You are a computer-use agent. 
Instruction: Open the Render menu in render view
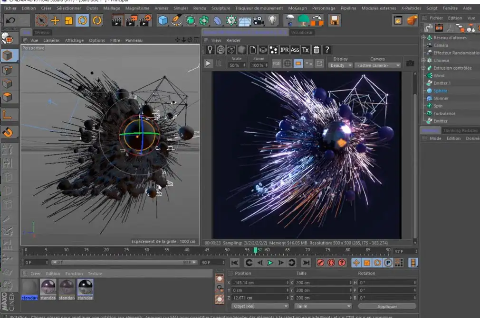tap(233, 40)
